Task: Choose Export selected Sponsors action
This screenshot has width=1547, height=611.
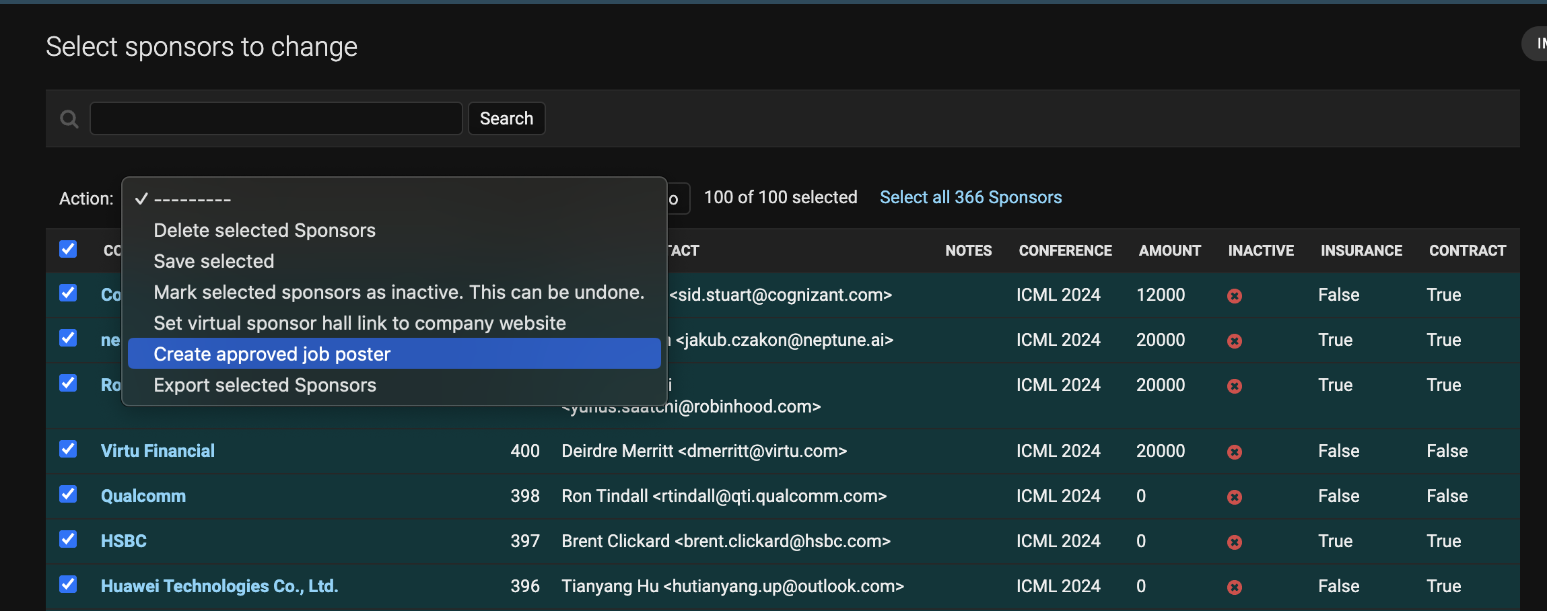Action: coord(394,385)
